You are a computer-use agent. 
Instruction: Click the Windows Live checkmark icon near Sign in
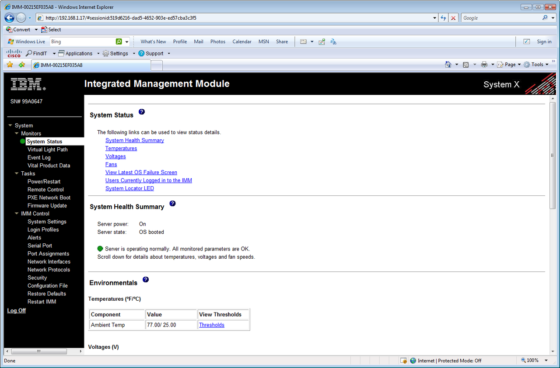527,42
